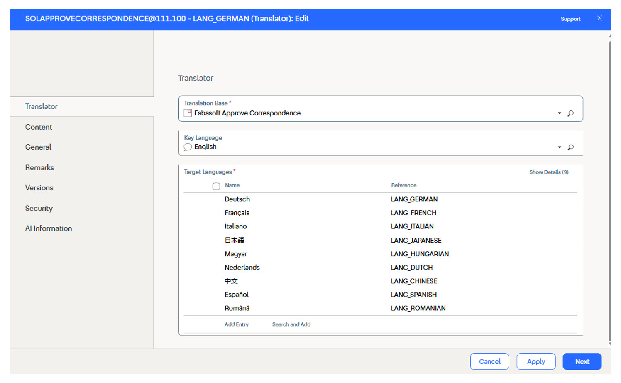The height and width of the screenshot is (383, 621).
Task: Click the vertical scrollbar track
Action: (609, 187)
